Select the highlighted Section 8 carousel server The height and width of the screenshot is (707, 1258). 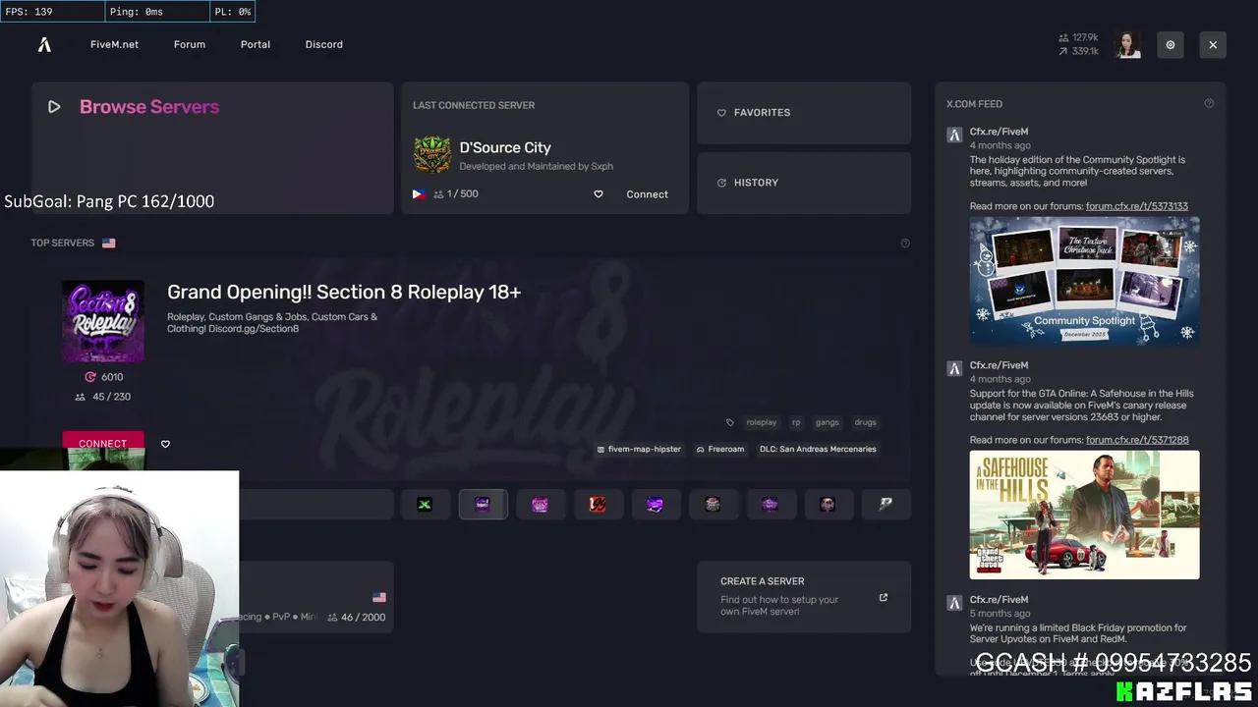[x=483, y=504]
